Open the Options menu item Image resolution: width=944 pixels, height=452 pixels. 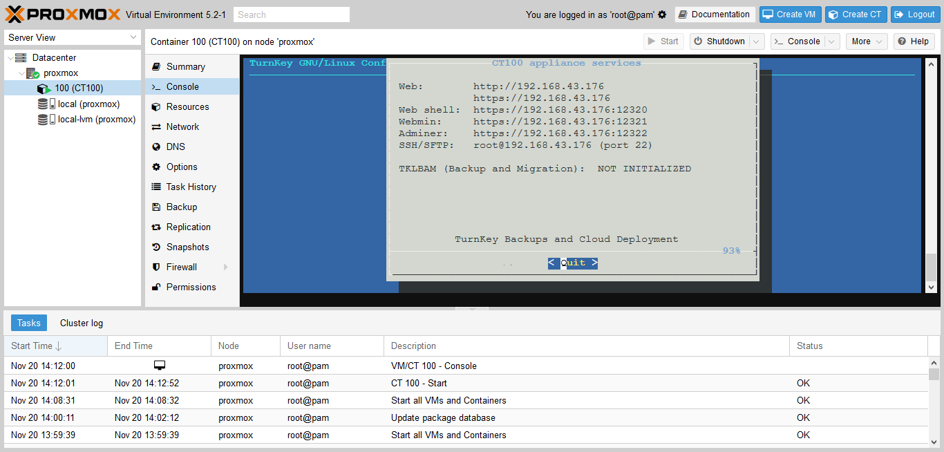pos(192,167)
